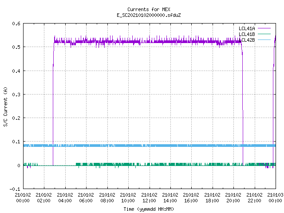Image resolution: width=284 pixels, height=213 pixels.
Task: Click the 0.1 y-axis tick value
Action: click(16, 142)
